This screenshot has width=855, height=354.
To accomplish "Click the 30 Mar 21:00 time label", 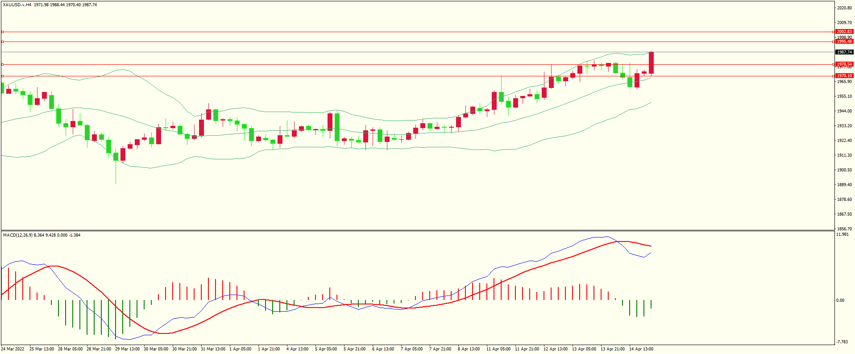I will pyautogui.click(x=184, y=349).
